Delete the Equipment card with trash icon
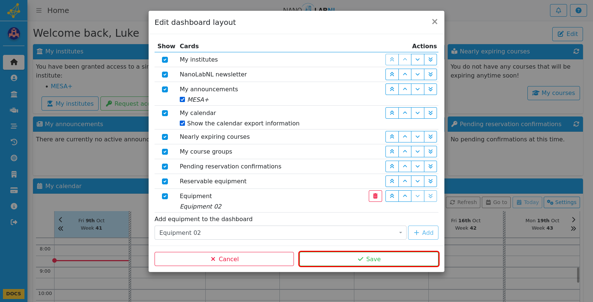The width and height of the screenshot is (593, 302). [x=375, y=196]
